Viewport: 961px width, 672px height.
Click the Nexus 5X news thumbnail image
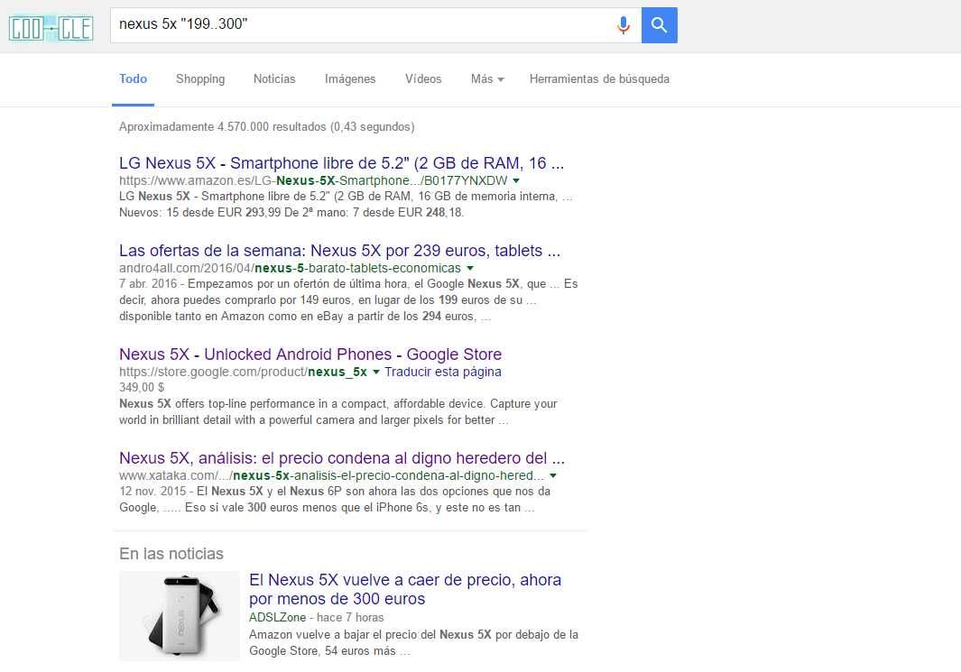pos(179,616)
